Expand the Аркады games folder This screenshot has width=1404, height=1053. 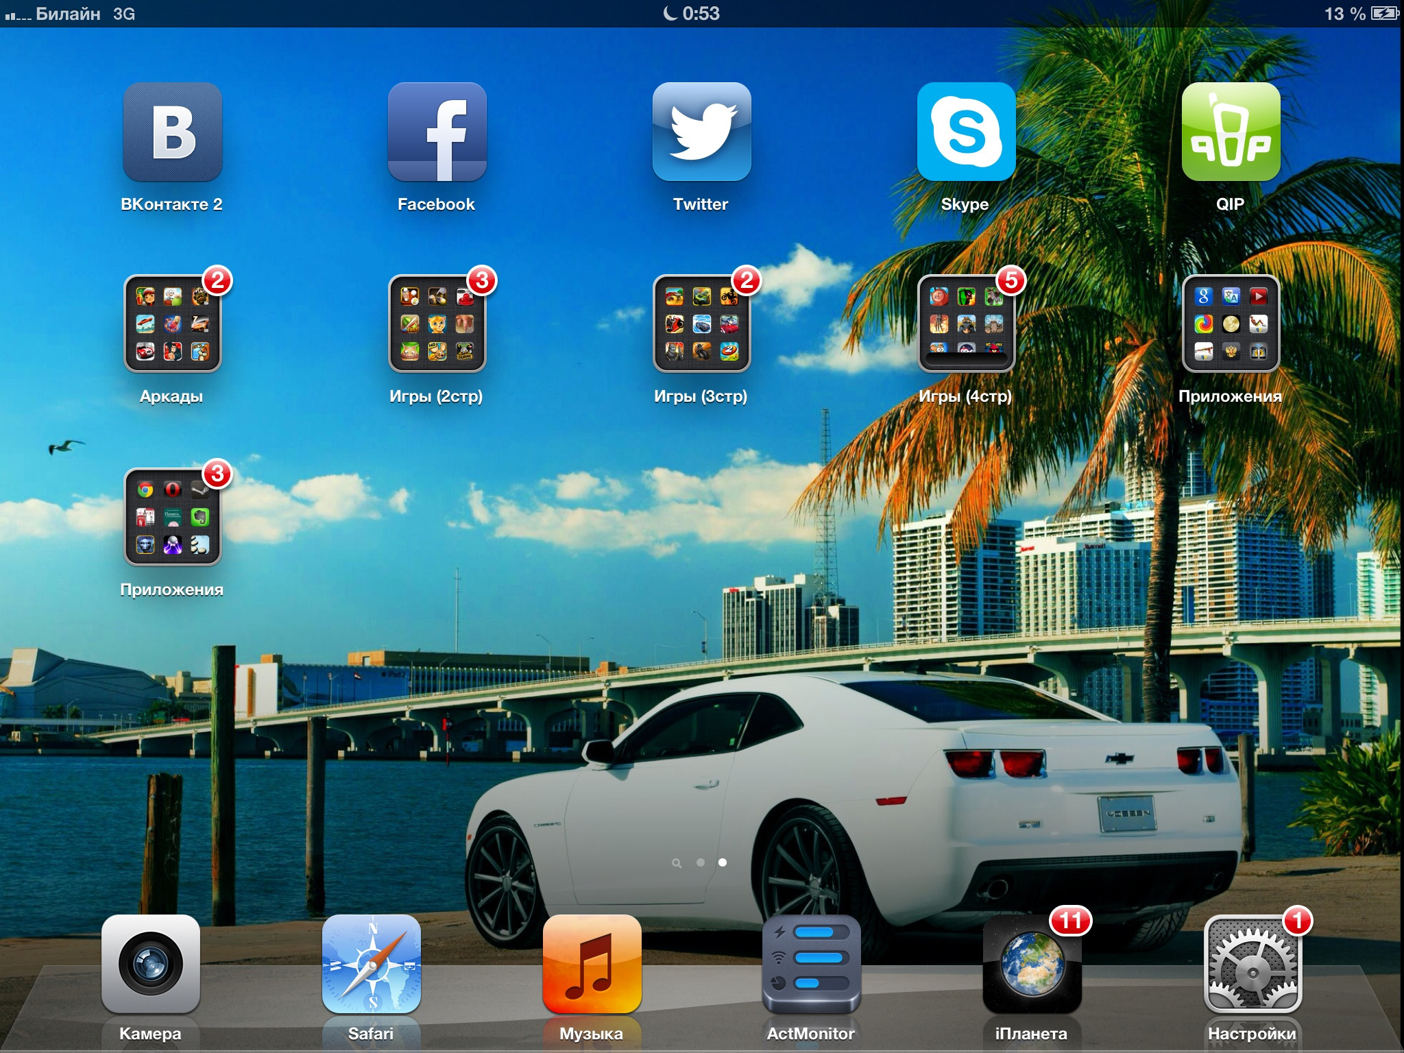pos(172,324)
